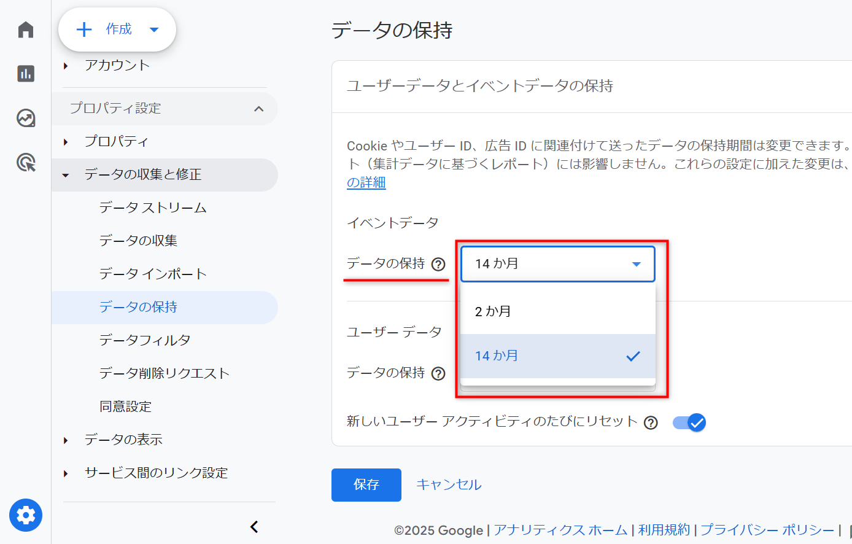This screenshot has width=852, height=544.
Task: Click help icon next to event データの保持
Action: [438, 265]
